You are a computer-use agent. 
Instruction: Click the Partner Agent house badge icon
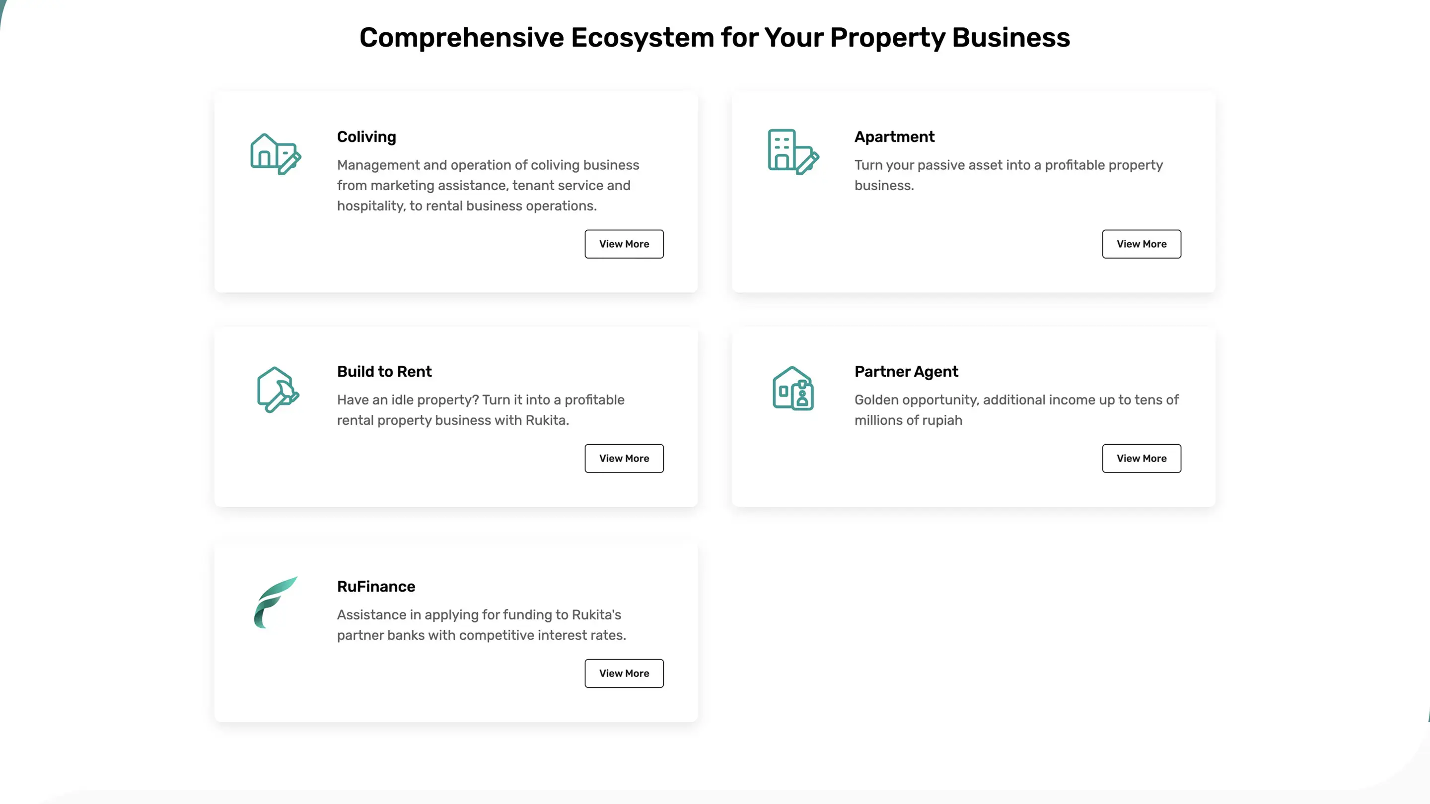(x=793, y=389)
